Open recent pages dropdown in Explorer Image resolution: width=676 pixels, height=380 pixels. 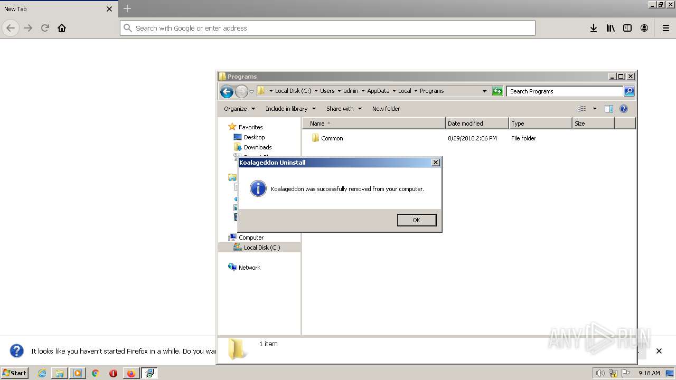pos(251,91)
